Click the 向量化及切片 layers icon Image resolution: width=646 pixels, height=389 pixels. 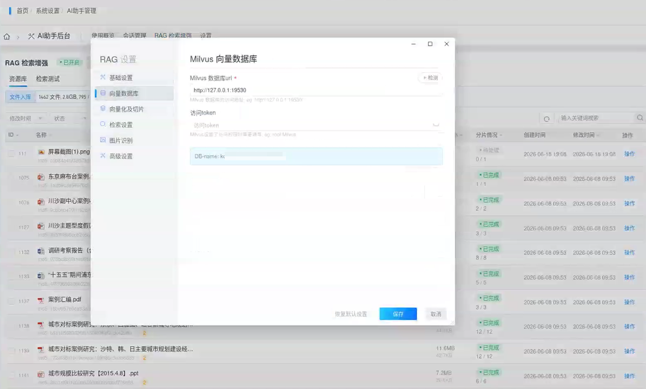(103, 109)
